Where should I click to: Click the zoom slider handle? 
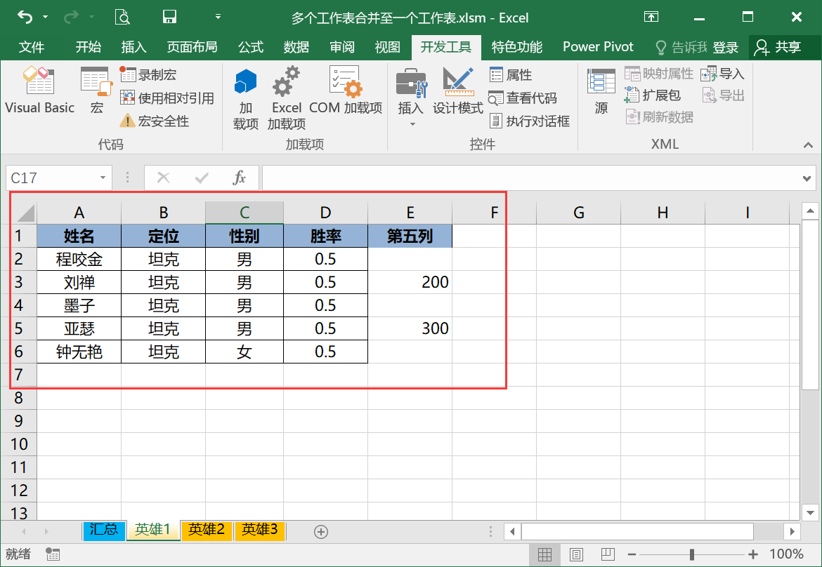pyautogui.click(x=692, y=554)
